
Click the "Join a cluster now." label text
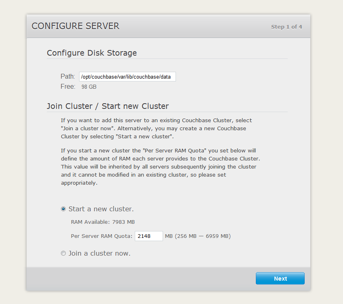[x=100, y=253]
